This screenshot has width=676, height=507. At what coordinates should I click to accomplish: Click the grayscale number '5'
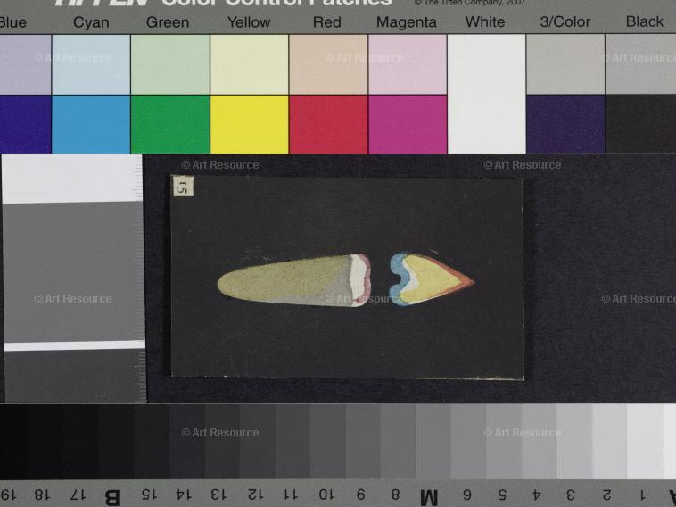(502, 494)
